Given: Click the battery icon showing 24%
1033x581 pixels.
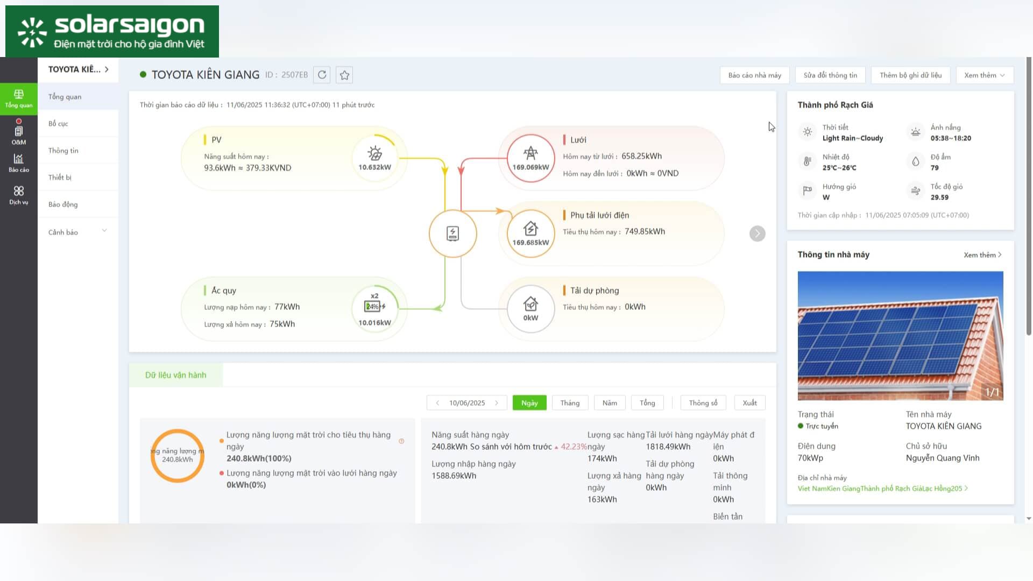Looking at the screenshot, I should point(375,306).
